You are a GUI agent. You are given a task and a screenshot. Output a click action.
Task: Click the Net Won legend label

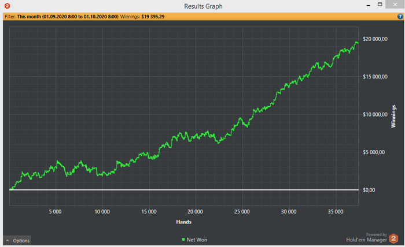click(197, 239)
